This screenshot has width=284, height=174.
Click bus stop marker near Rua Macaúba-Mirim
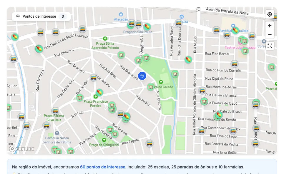coord(202,90)
